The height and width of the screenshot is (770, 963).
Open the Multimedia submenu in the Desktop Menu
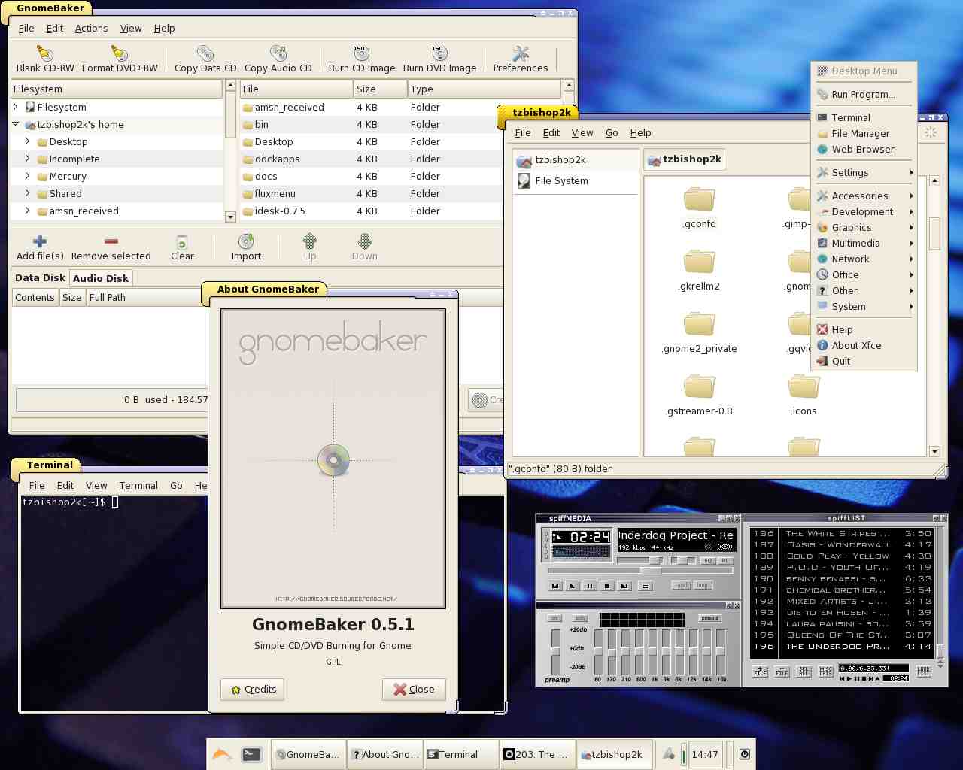(864, 243)
